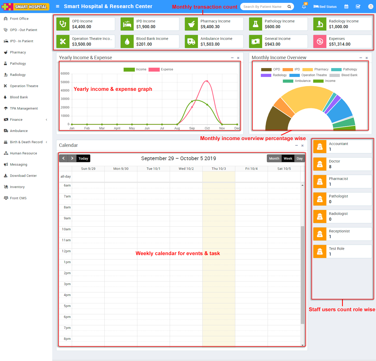Open the Bed Status icon link
Image resolution: width=376 pixels, height=361 pixels.
pos(325,7)
